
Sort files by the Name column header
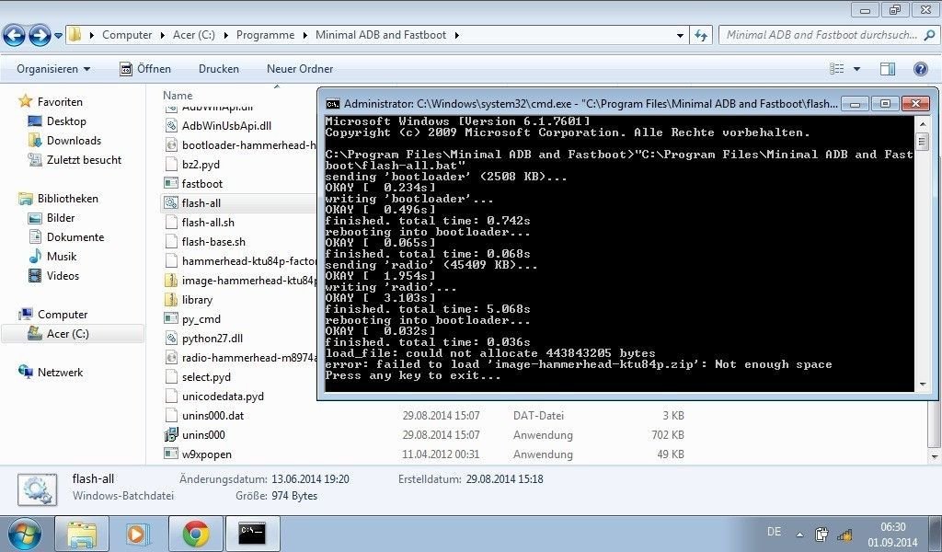pyautogui.click(x=178, y=96)
